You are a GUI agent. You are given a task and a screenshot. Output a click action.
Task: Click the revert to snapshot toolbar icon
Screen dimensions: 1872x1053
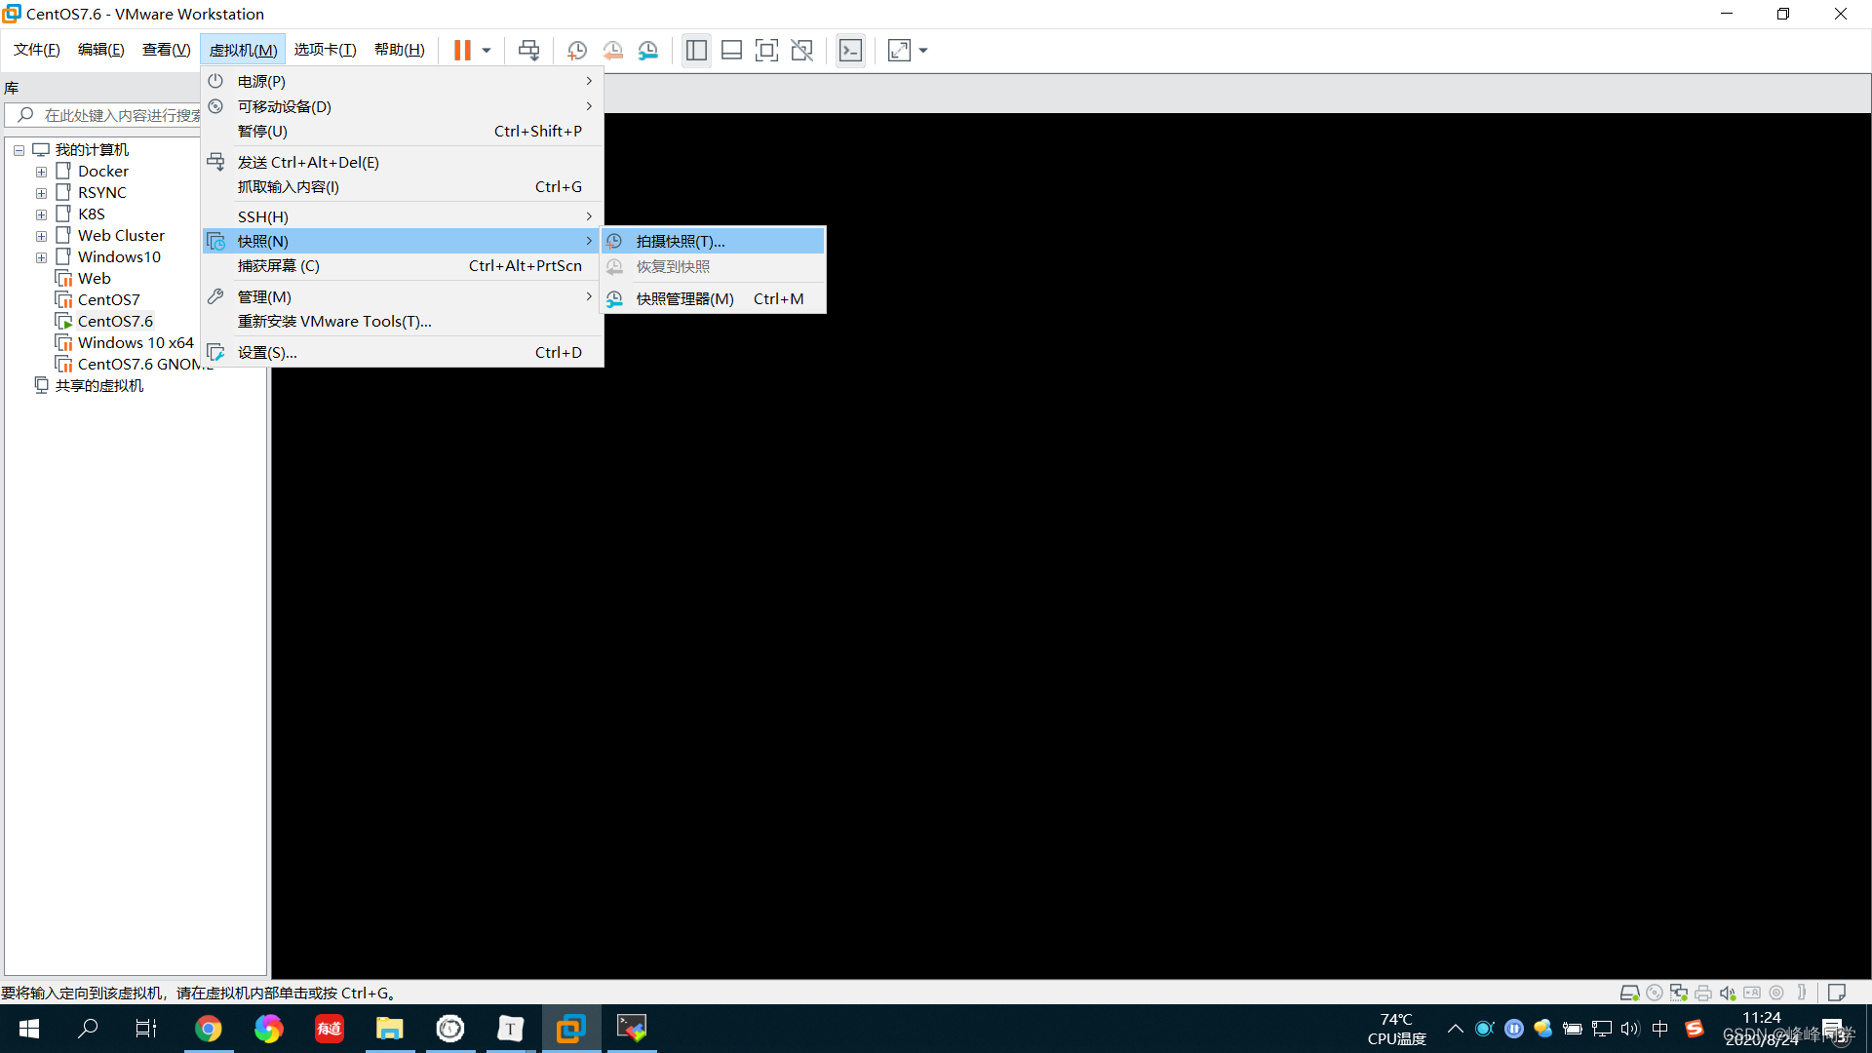pos(612,51)
